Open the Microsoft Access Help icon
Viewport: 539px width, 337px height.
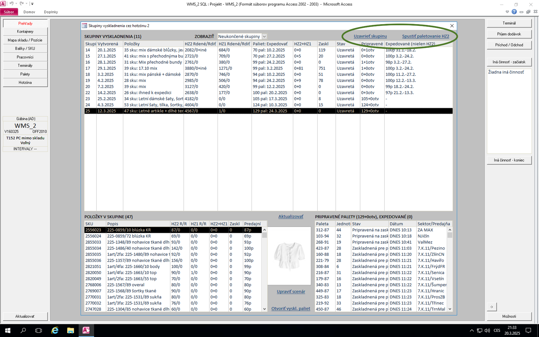pos(514,12)
